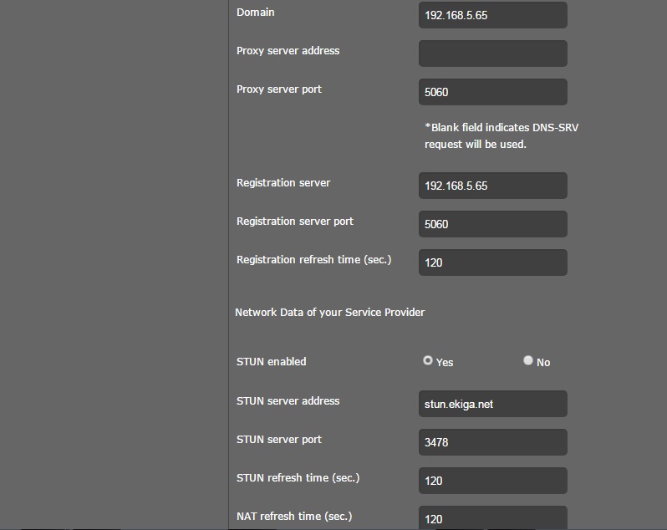Click the "STUN server address" label
This screenshot has height=530, width=667.
[x=288, y=401]
